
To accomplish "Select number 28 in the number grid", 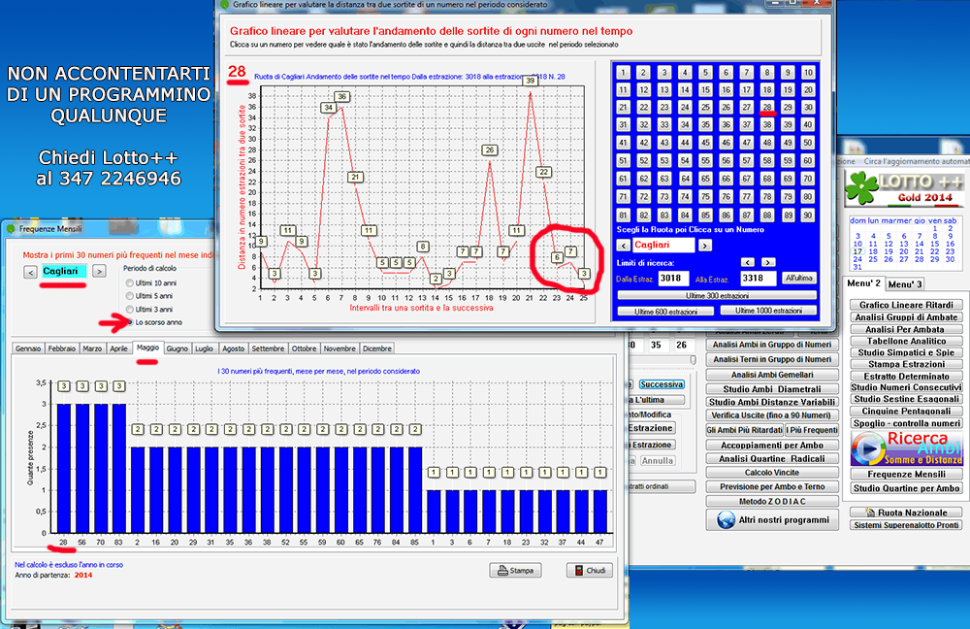I will (767, 107).
